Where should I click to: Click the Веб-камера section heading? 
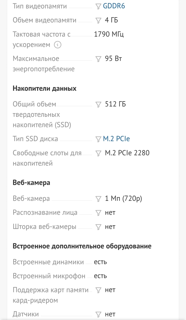point(31,183)
